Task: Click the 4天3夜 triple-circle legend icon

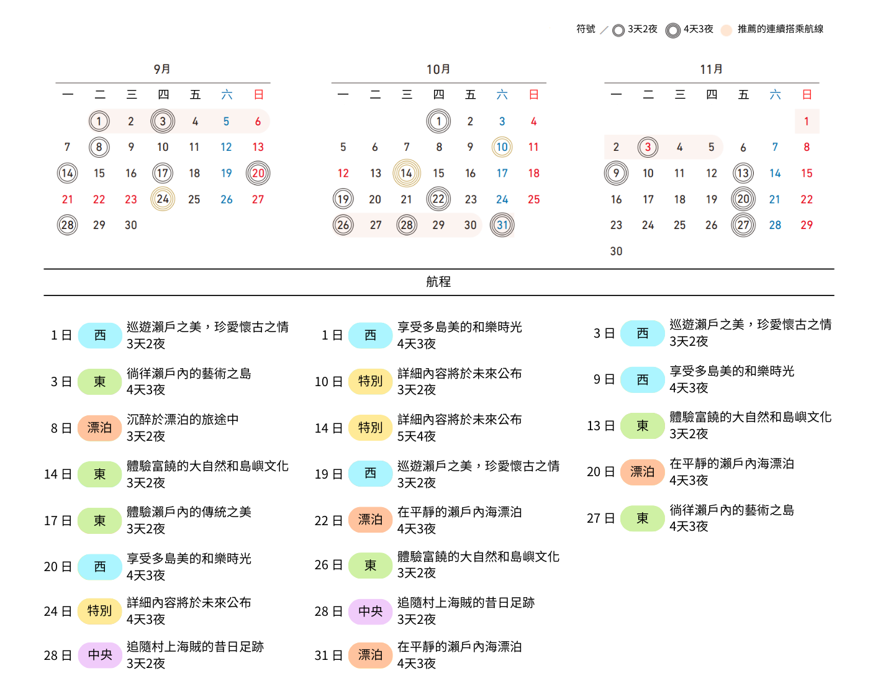Action: (x=672, y=30)
